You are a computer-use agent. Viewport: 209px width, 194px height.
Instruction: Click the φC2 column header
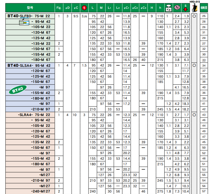[135, 8]
